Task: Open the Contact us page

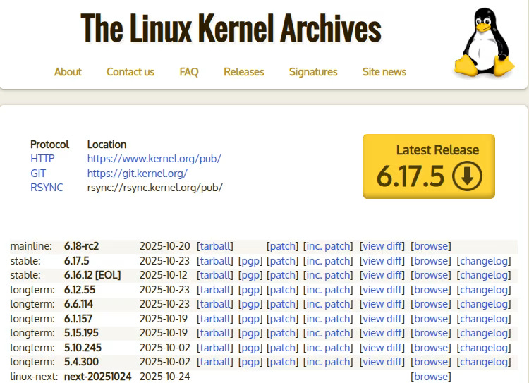Action: (130, 72)
